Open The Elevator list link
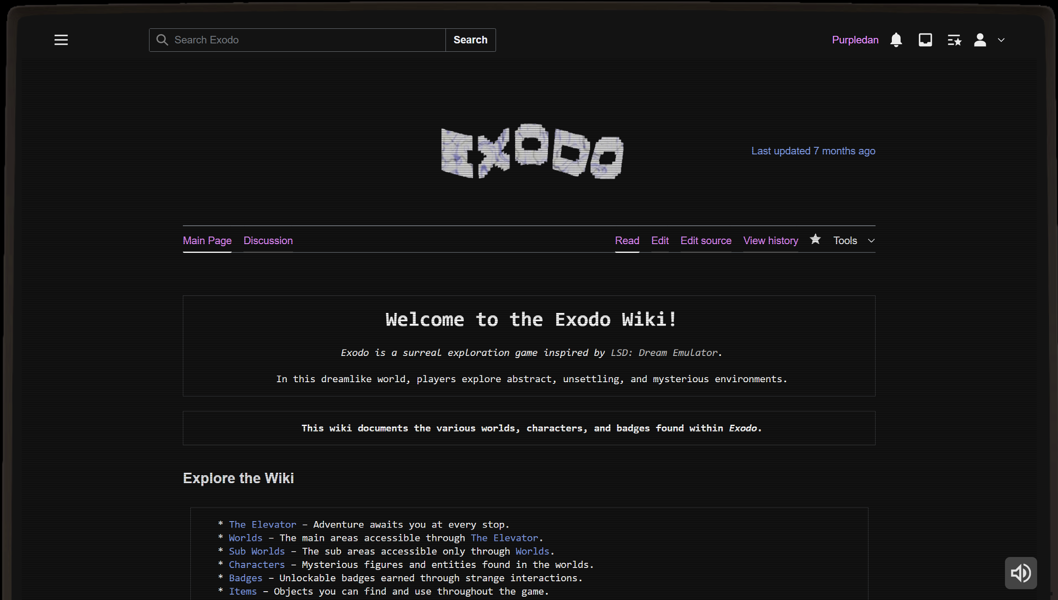This screenshot has height=600, width=1058. tap(263, 524)
